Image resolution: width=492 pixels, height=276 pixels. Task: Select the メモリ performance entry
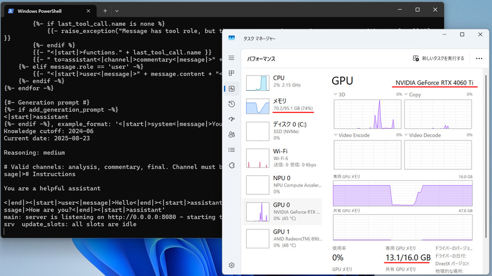[x=282, y=105]
